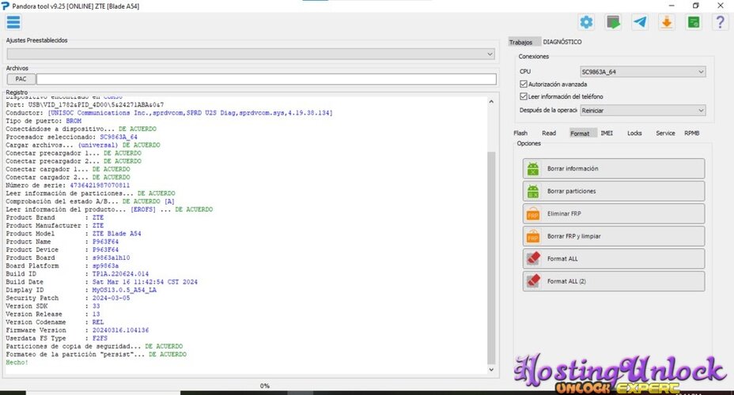
Task: Click the Board Platform value sp9863a
Action: point(105,266)
